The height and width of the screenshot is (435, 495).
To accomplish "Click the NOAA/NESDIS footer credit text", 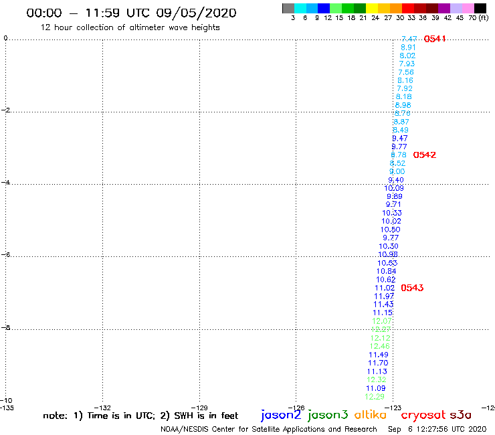I will click(269, 429).
